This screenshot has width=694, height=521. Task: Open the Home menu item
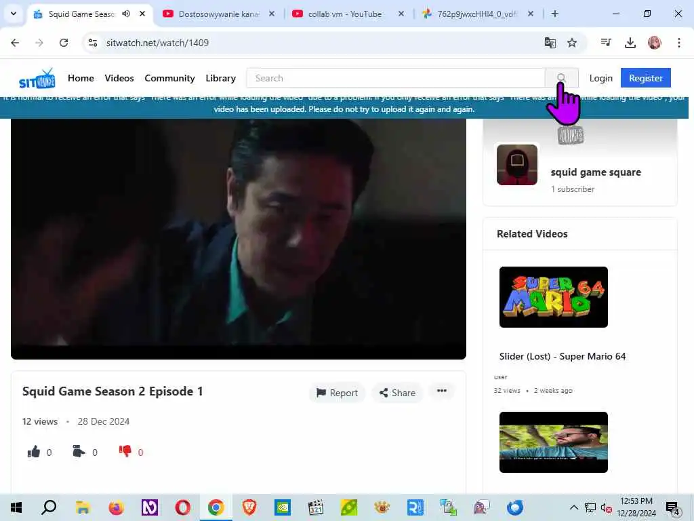click(x=81, y=78)
